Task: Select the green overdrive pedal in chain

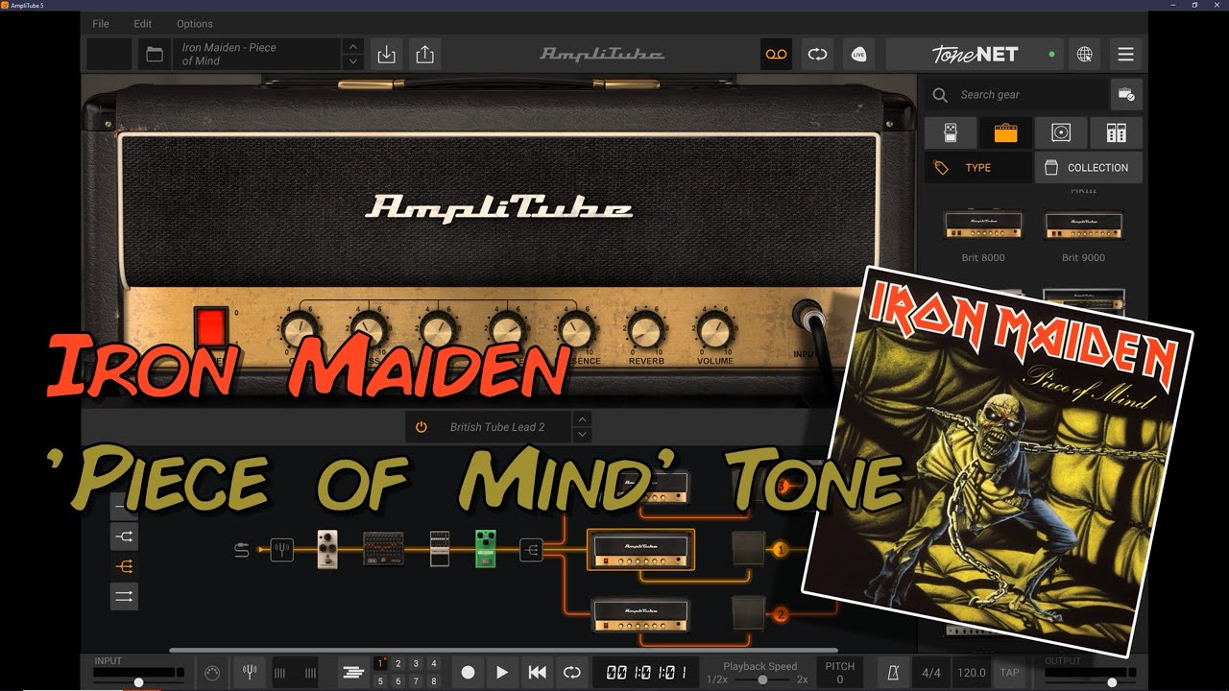Action: click(485, 549)
